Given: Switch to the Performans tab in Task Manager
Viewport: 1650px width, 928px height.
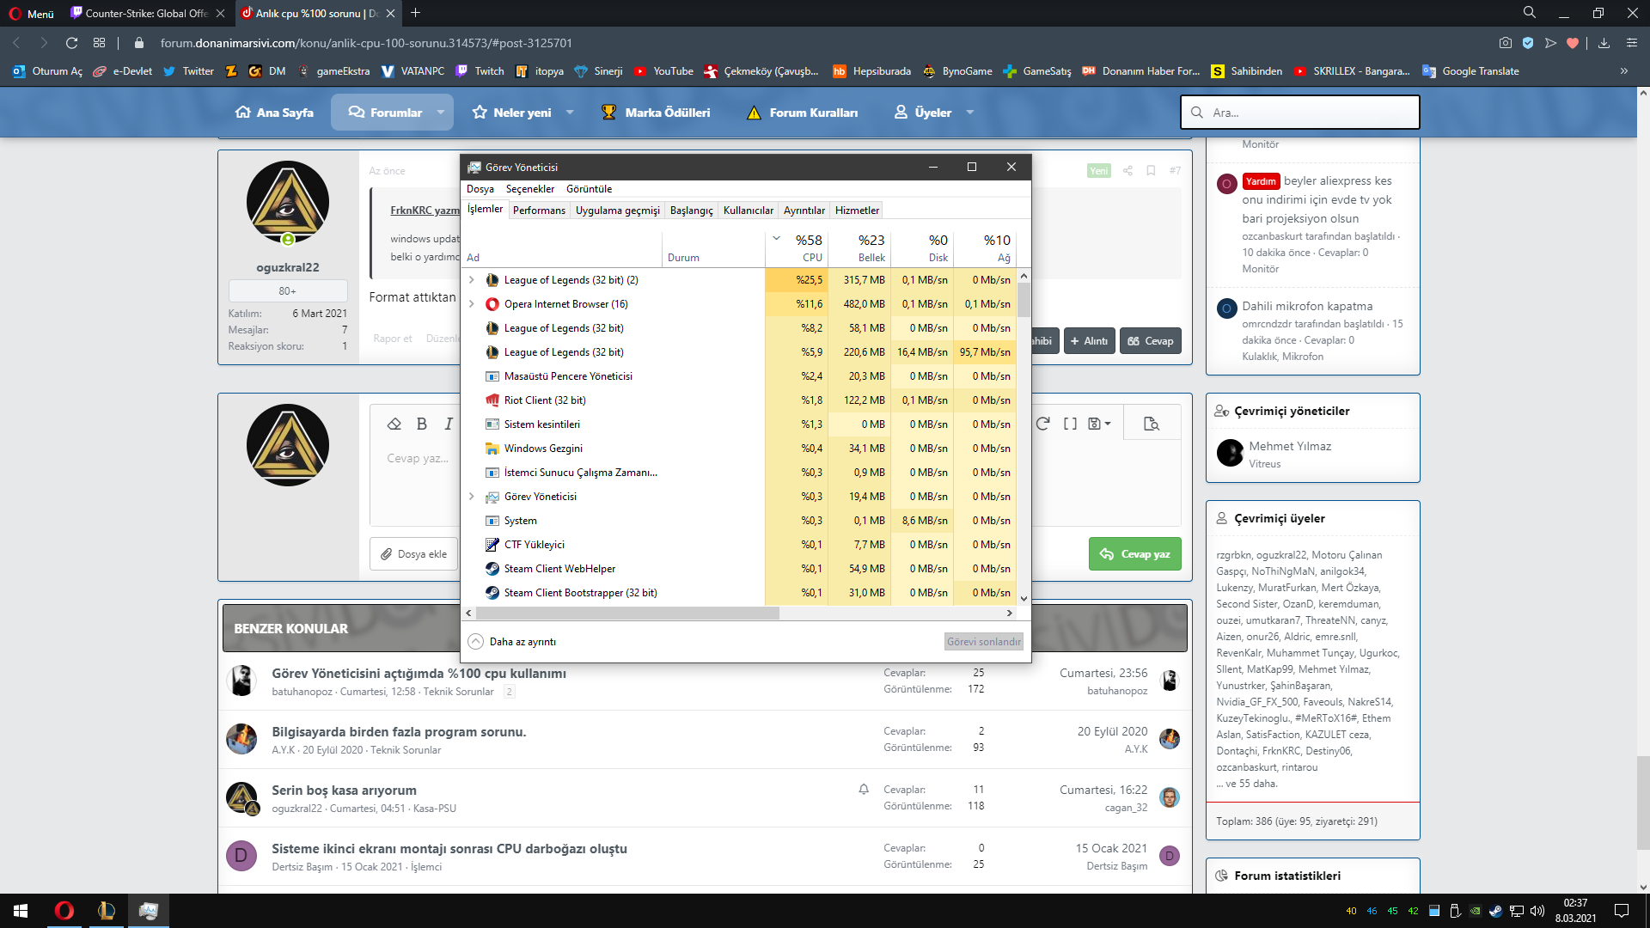Looking at the screenshot, I should pyautogui.click(x=539, y=211).
